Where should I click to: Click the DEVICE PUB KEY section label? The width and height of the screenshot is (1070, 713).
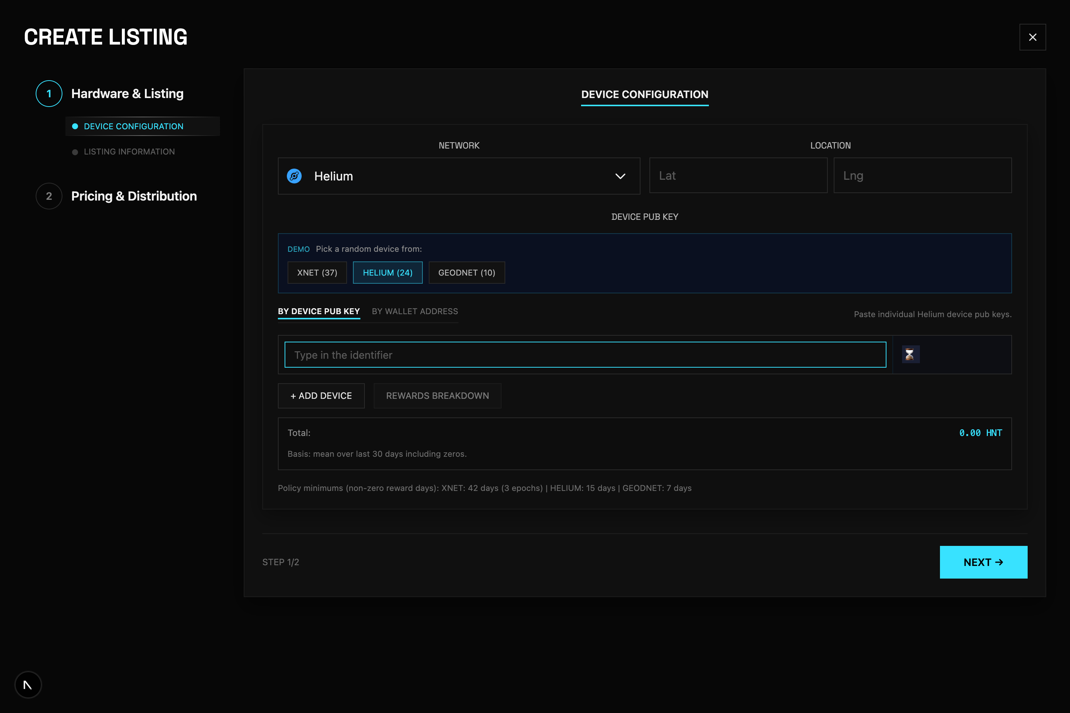[645, 217]
